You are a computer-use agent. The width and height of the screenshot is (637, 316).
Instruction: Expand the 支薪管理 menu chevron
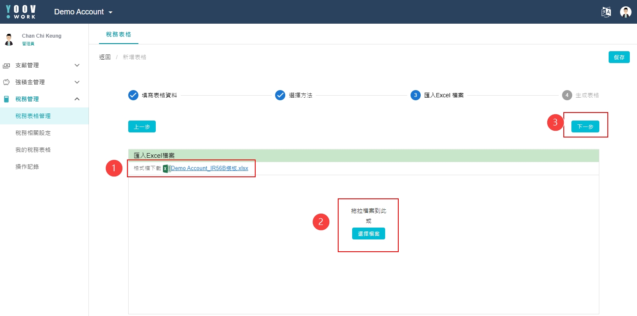(x=77, y=65)
